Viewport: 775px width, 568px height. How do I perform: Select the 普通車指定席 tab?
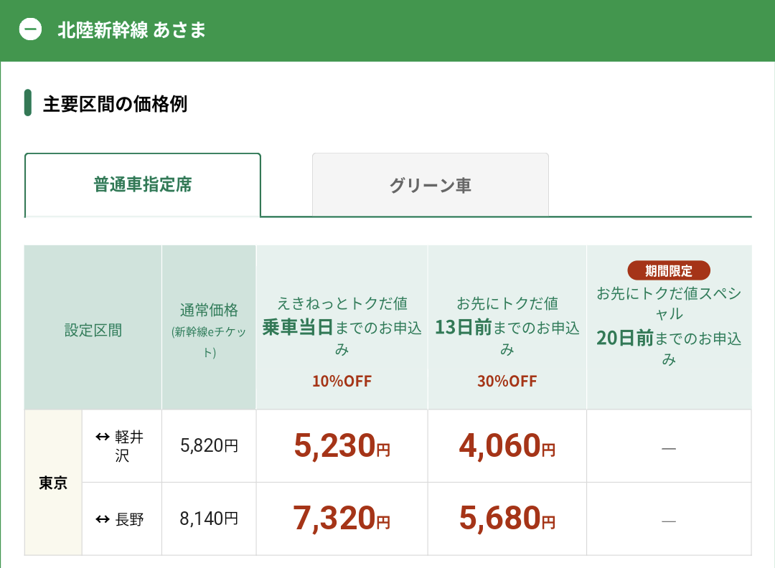pos(142,185)
